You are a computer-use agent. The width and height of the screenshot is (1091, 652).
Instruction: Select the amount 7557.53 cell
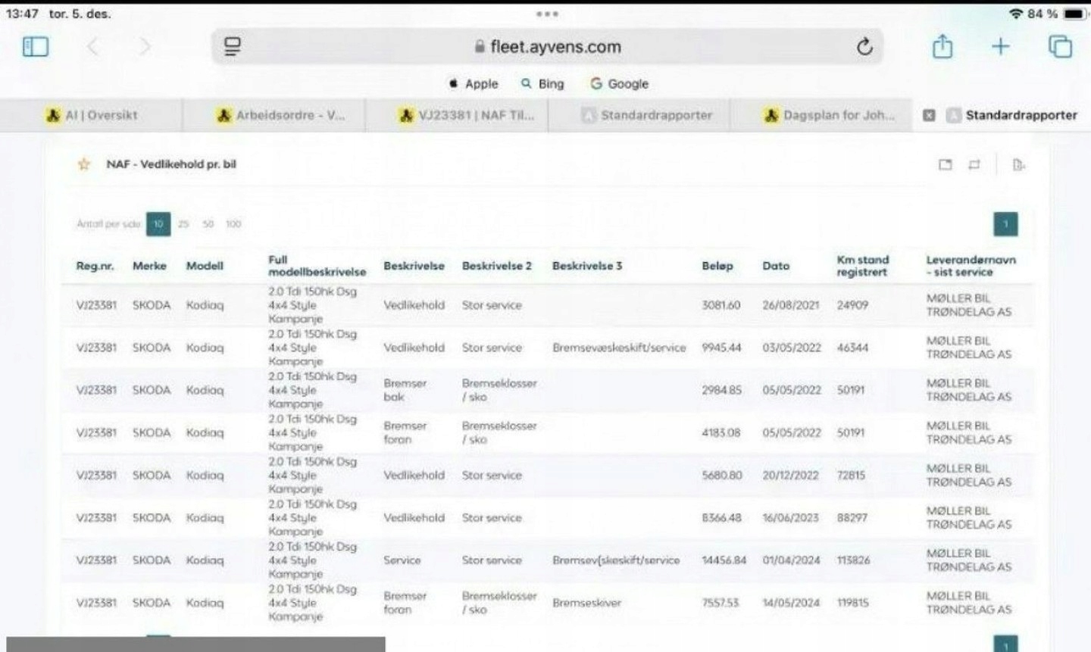pos(721,603)
